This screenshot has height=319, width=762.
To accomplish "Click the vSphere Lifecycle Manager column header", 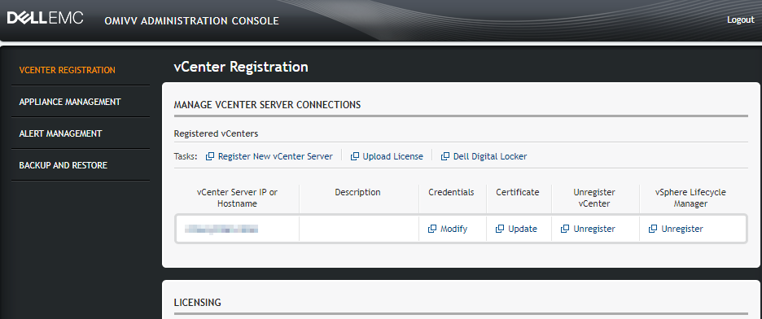I will (690, 198).
